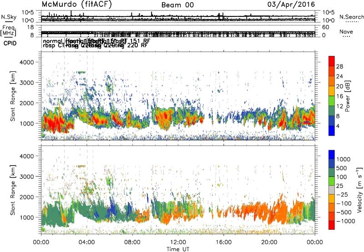Viewport: 364px width, 252px height.
Task: Select the 60 tick on Nave axis
Action: (325, 27)
